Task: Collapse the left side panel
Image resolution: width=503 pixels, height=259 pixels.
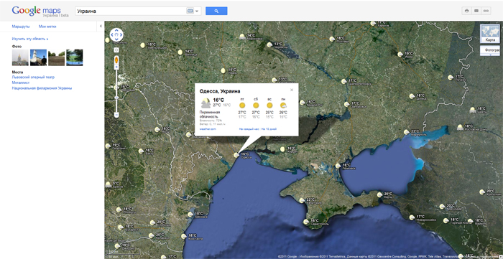Action: tap(101, 27)
